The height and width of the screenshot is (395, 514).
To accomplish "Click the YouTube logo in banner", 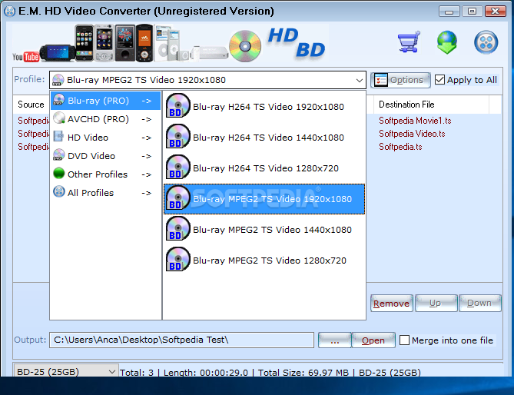I will click(25, 57).
